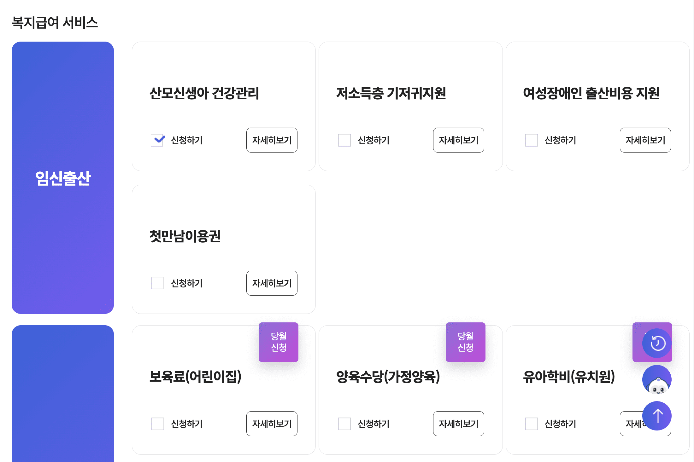
Task: Check 신청하기 for 보육료(어린이집)
Action: (x=157, y=424)
